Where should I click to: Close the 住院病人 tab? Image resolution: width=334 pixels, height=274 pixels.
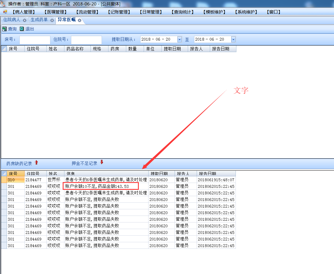[25, 20]
